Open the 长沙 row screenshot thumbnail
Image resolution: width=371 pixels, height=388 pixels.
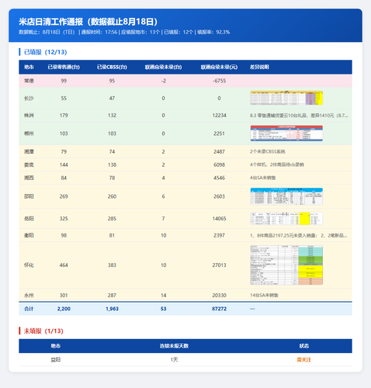tap(286, 98)
